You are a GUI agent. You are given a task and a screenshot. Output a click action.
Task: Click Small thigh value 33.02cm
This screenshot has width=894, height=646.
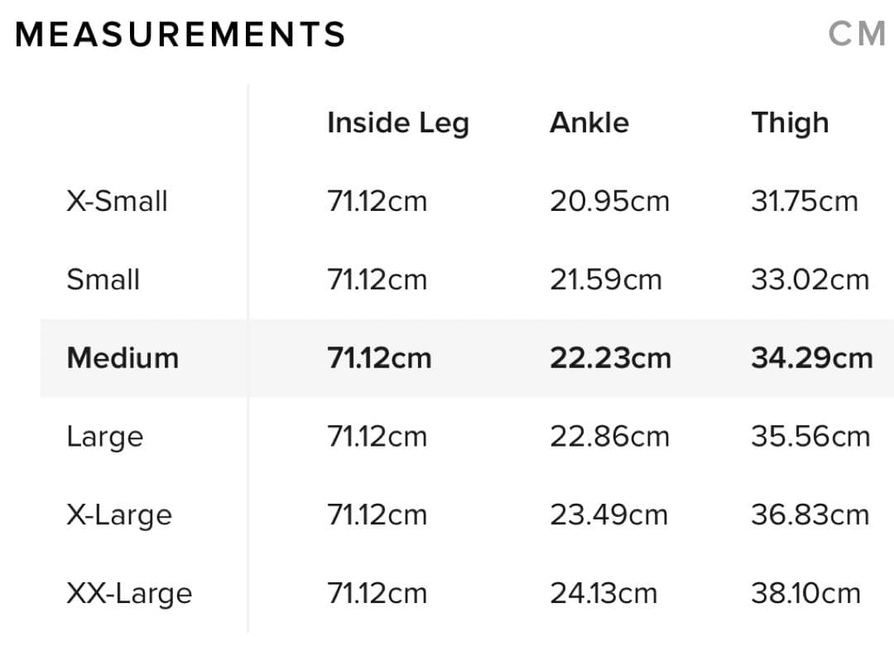click(810, 280)
